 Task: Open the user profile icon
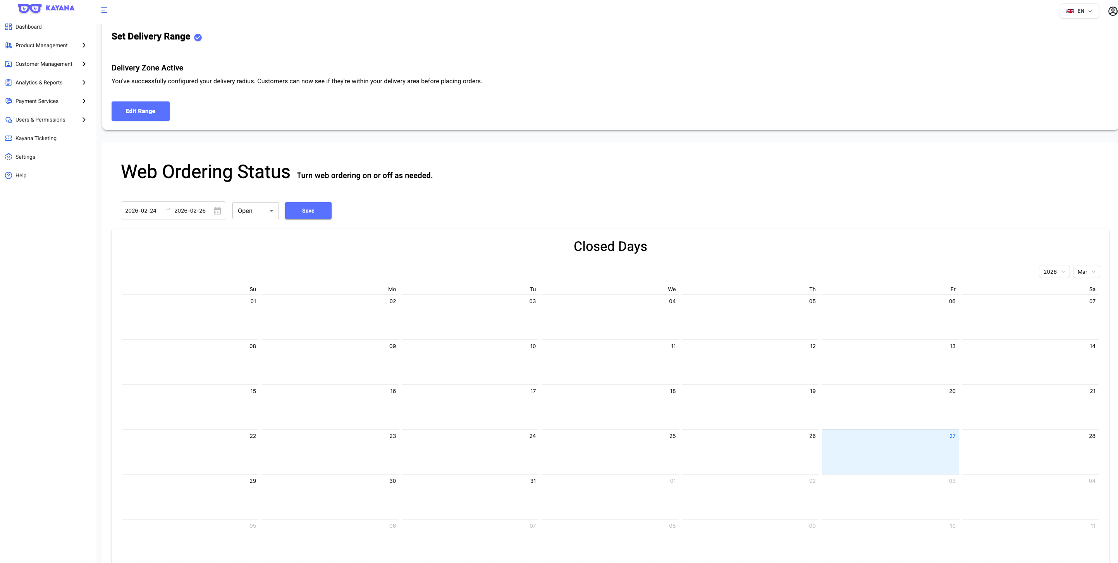click(1112, 11)
